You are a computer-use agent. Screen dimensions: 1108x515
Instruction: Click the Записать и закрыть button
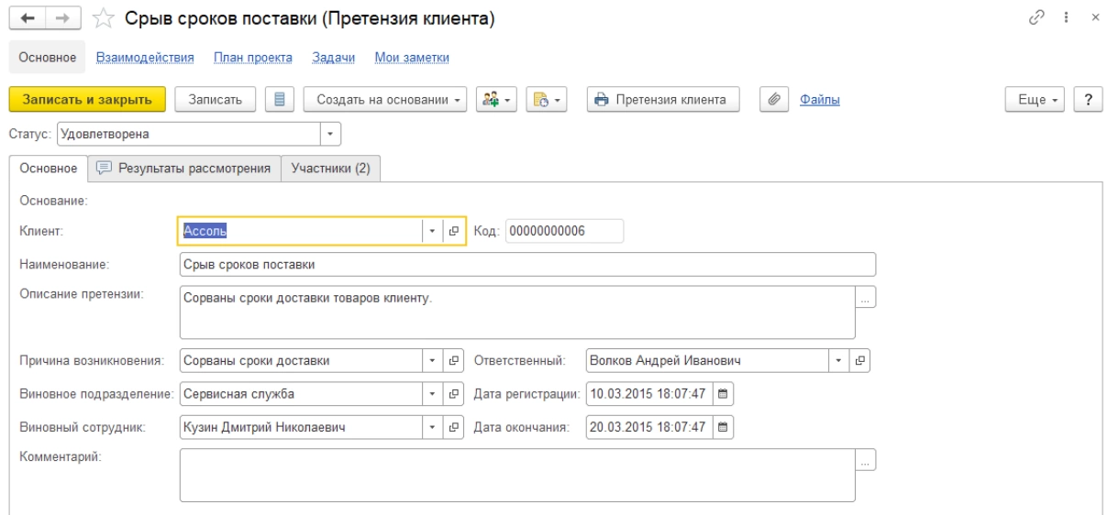(86, 99)
